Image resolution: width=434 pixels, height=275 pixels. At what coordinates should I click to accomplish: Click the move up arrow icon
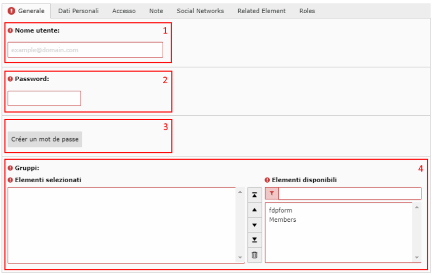(255, 210)
